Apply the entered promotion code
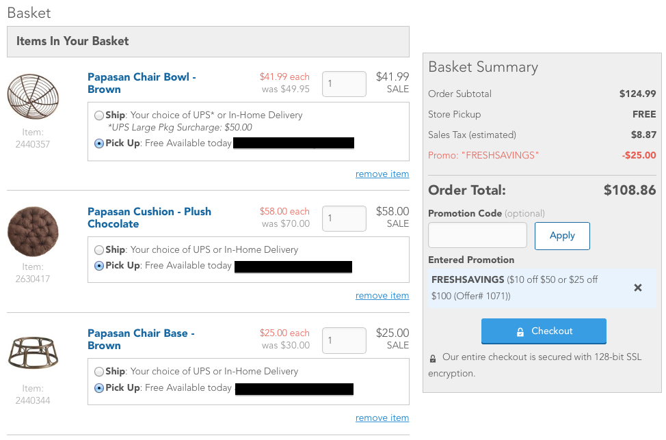This screenshot has width=666, height=440. (x=561, y=236)
